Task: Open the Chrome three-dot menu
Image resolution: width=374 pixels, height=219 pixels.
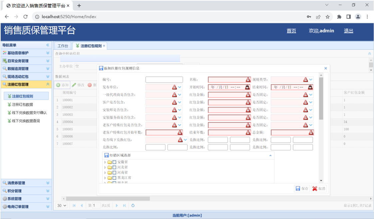Action: pyautogui.click(x=367, y=17)
